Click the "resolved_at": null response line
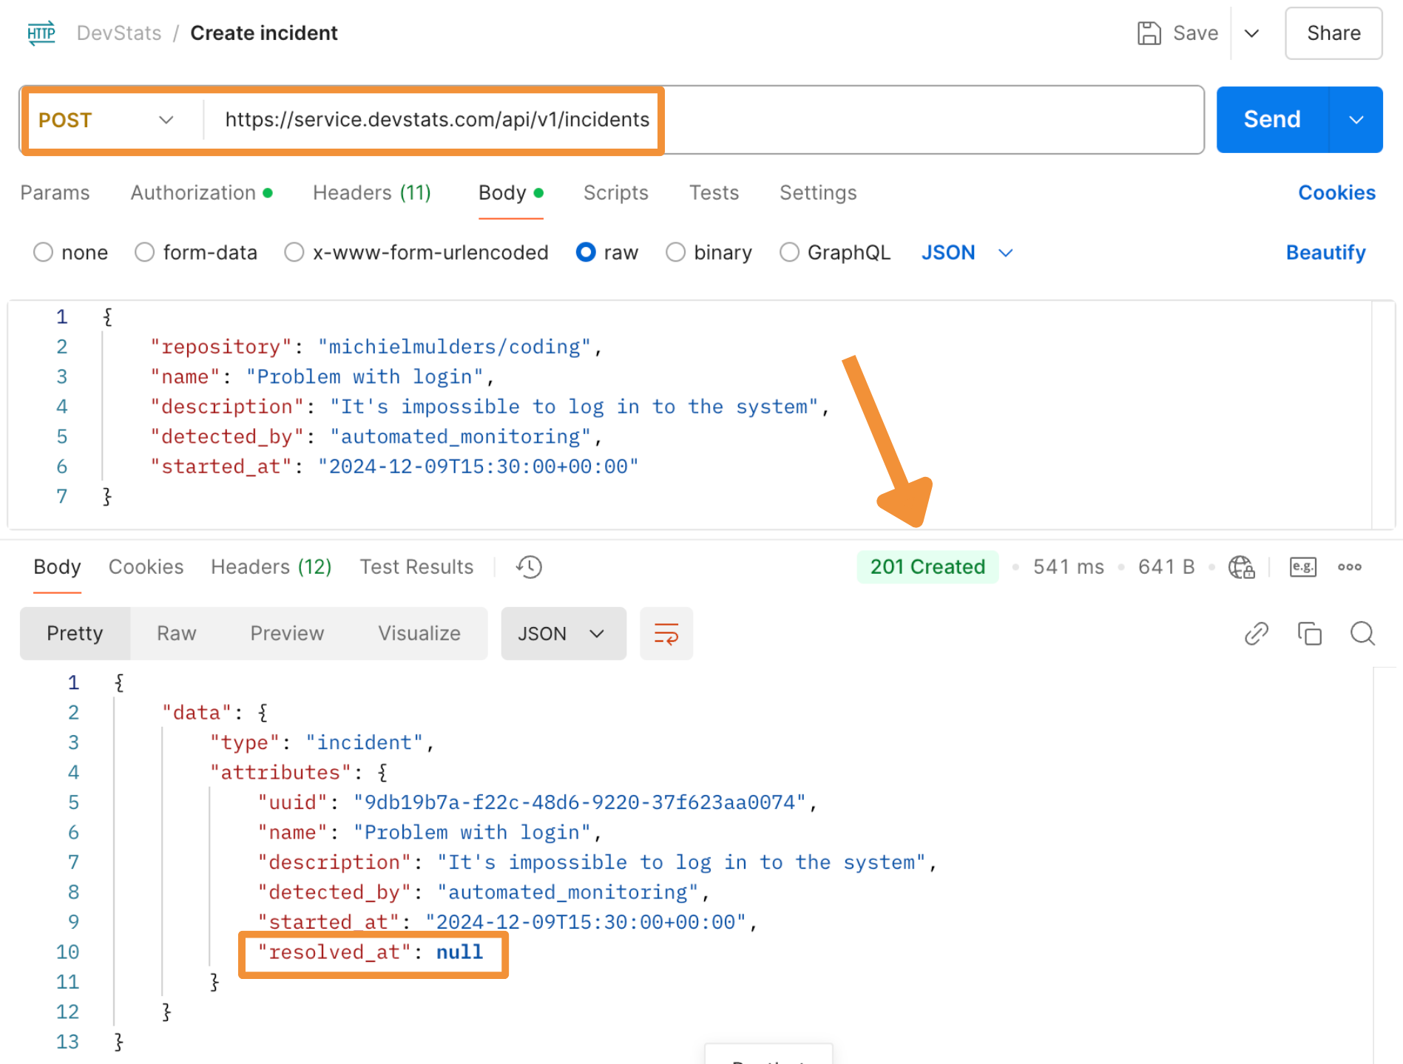 point(371,952)
